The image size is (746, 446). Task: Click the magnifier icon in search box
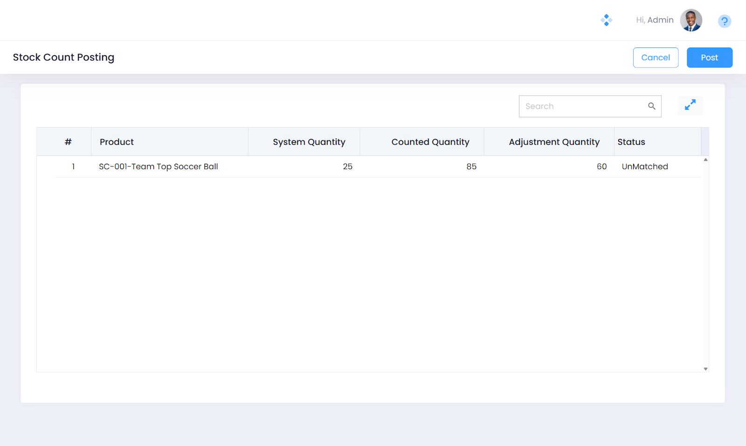coord(651,106)
